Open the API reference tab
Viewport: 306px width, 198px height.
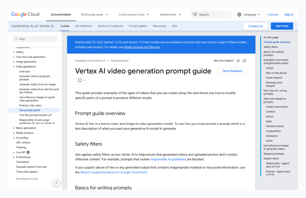click(x=84, y=26)
